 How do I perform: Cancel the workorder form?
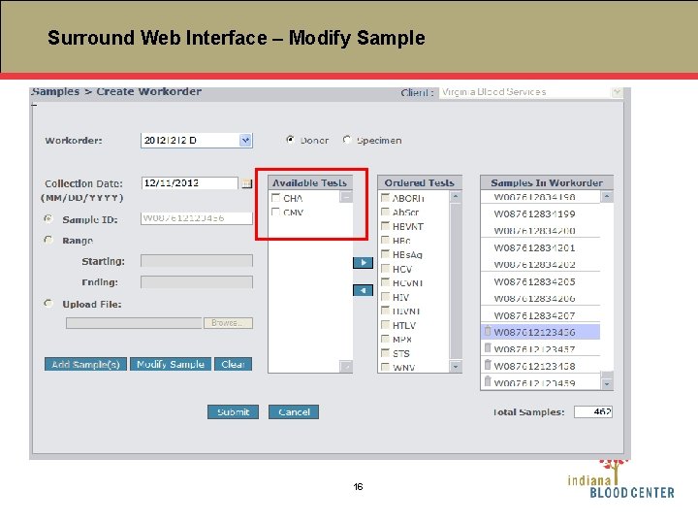[x=294, y=412]
